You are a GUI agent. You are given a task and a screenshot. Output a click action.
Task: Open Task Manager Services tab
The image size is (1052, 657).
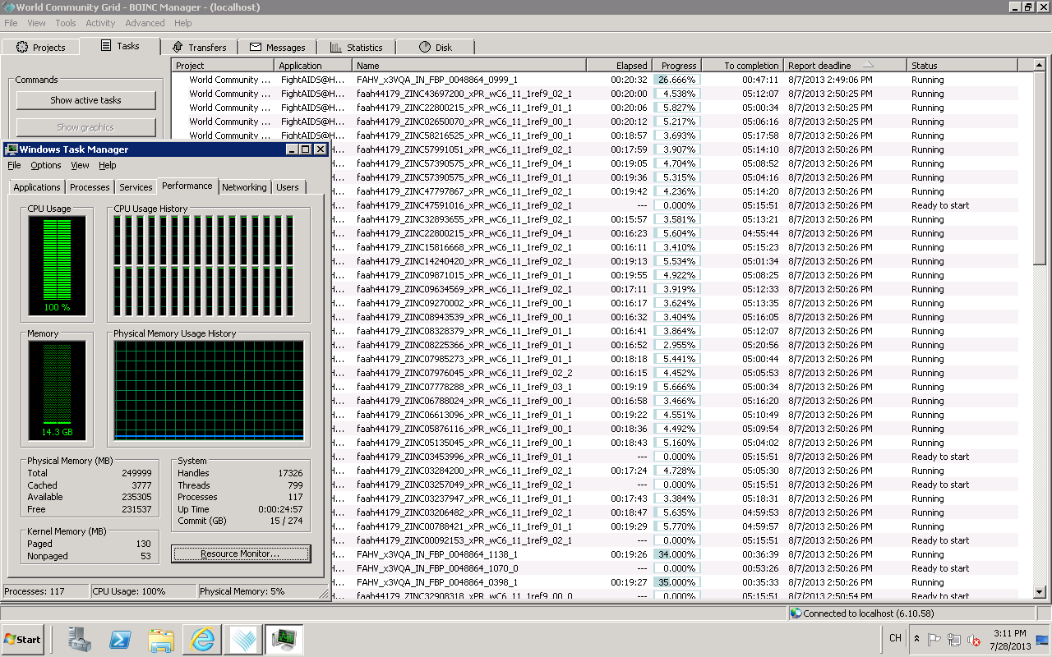click(136, 187)
